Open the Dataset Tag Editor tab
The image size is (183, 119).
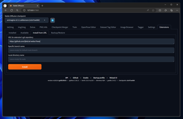pyautogui.click(x=108, y=27)
